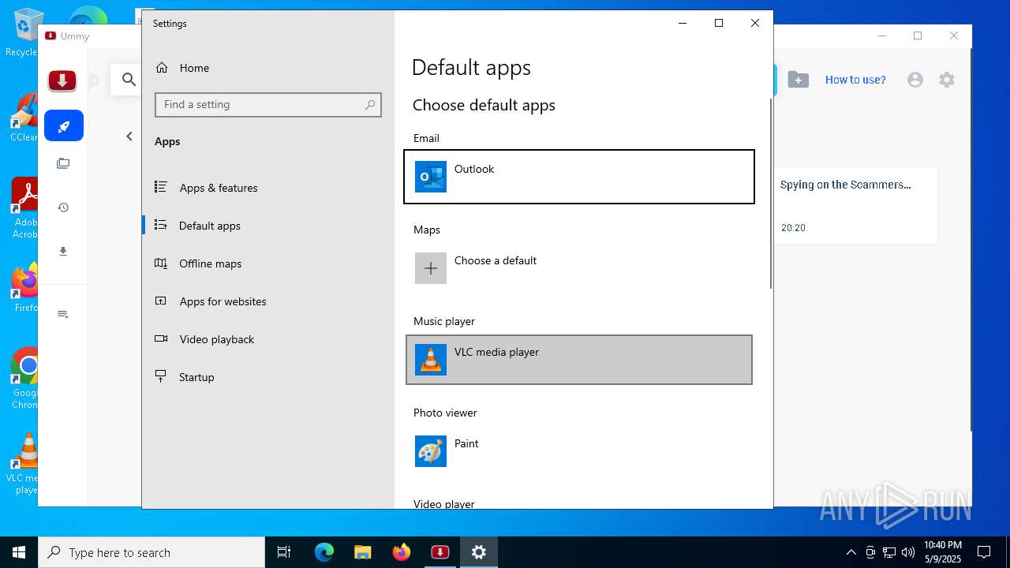Show hidden tray icons chevron
The image size is (1010, 568).
tap(851, 552)
